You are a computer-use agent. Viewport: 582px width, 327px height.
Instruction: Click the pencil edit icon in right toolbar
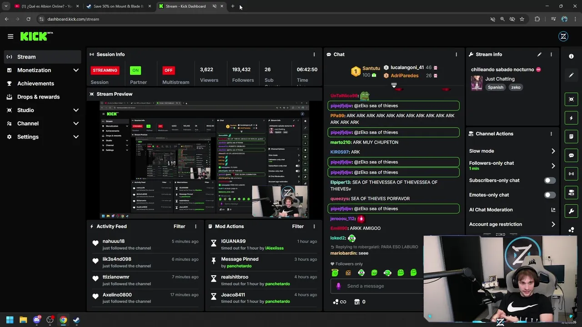click(x=571, y=75)
